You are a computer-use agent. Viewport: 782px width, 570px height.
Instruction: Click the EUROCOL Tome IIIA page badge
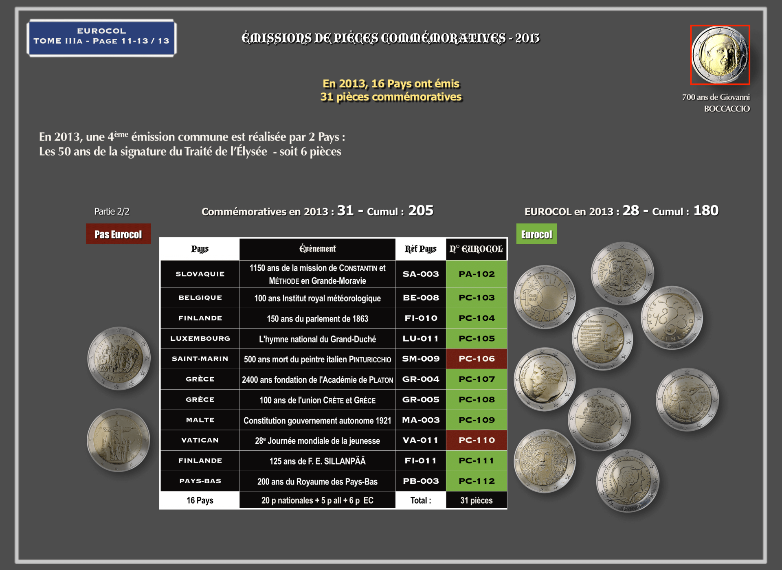pyautogui.click(x=102, y=38)
